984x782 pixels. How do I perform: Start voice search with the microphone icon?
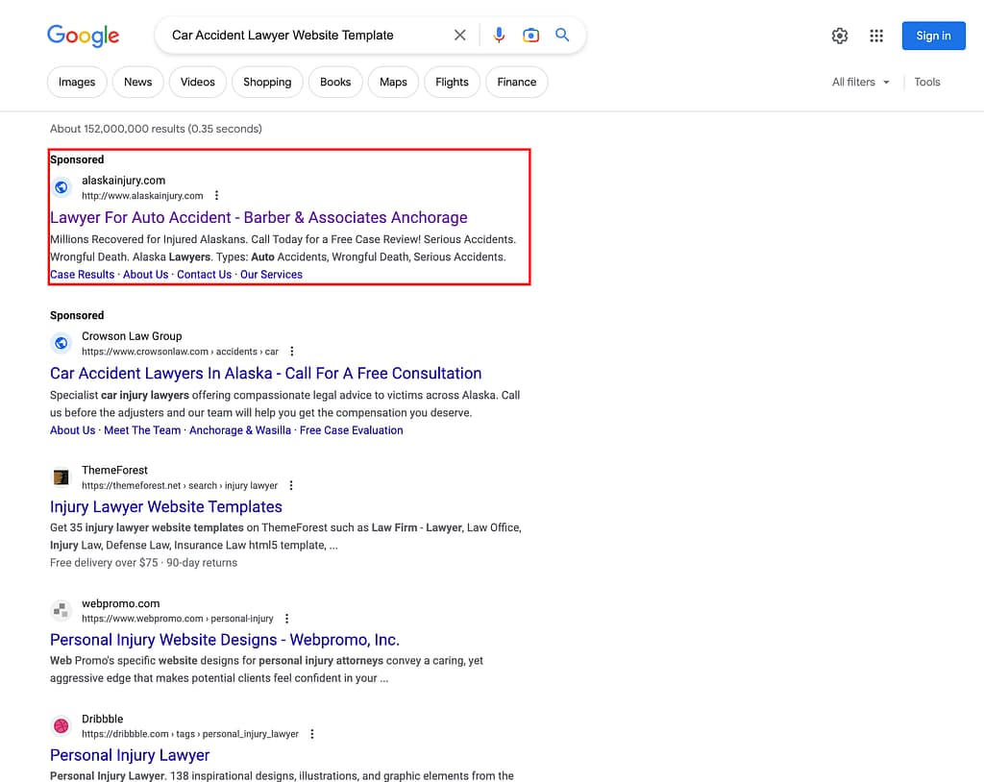click(x=499, y=36)
